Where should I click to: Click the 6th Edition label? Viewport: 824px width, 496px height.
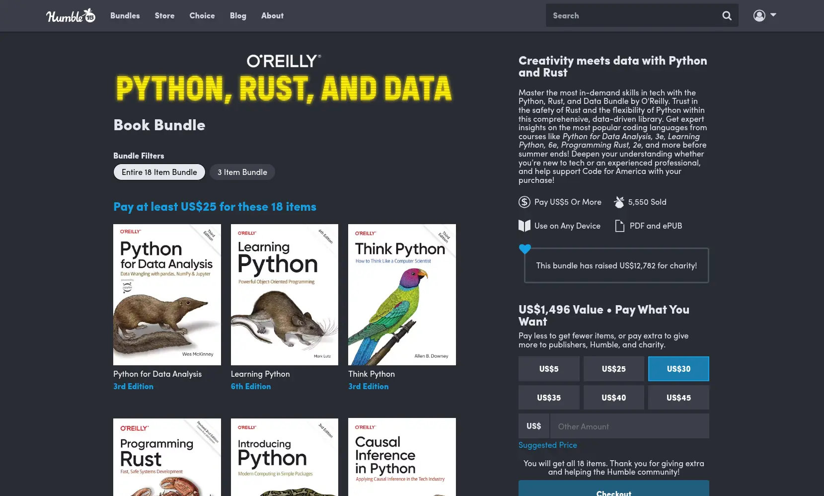coord(251,387)
